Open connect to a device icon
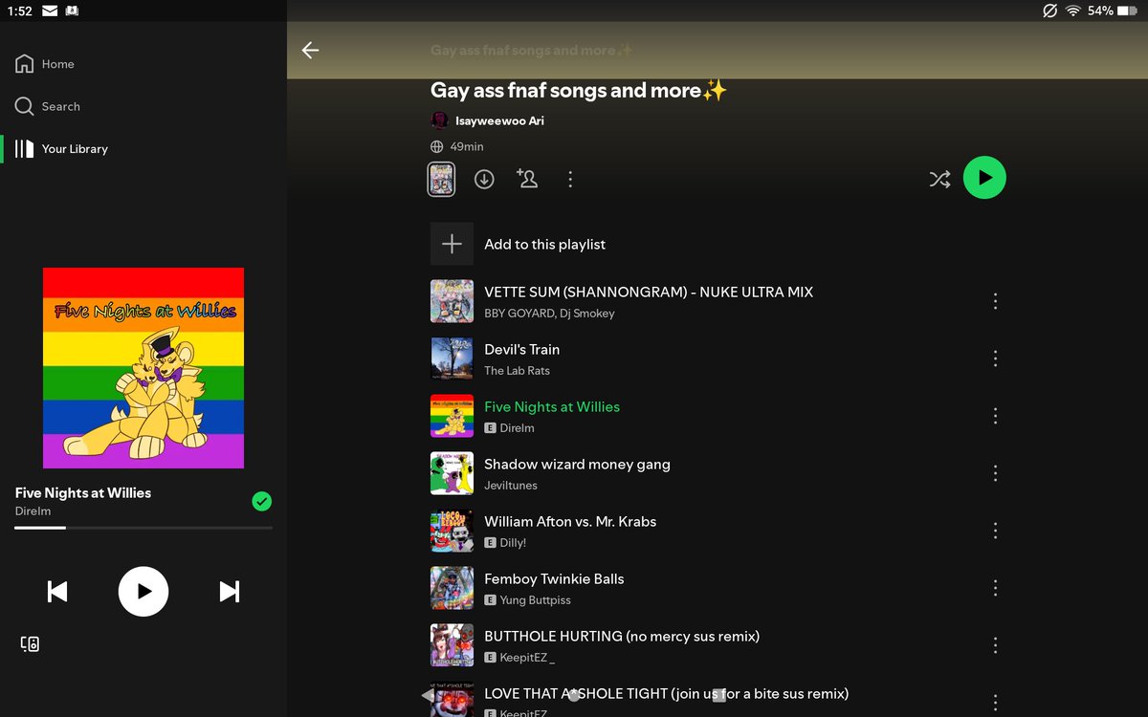1148x717 pixels. (30, 644)
